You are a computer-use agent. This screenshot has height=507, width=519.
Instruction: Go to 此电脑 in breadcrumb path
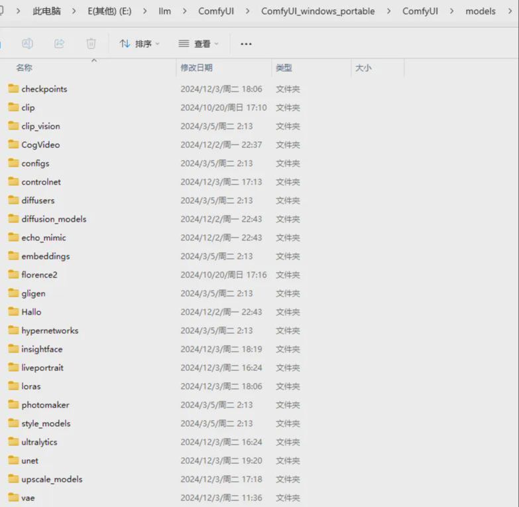tap(46, 11)
